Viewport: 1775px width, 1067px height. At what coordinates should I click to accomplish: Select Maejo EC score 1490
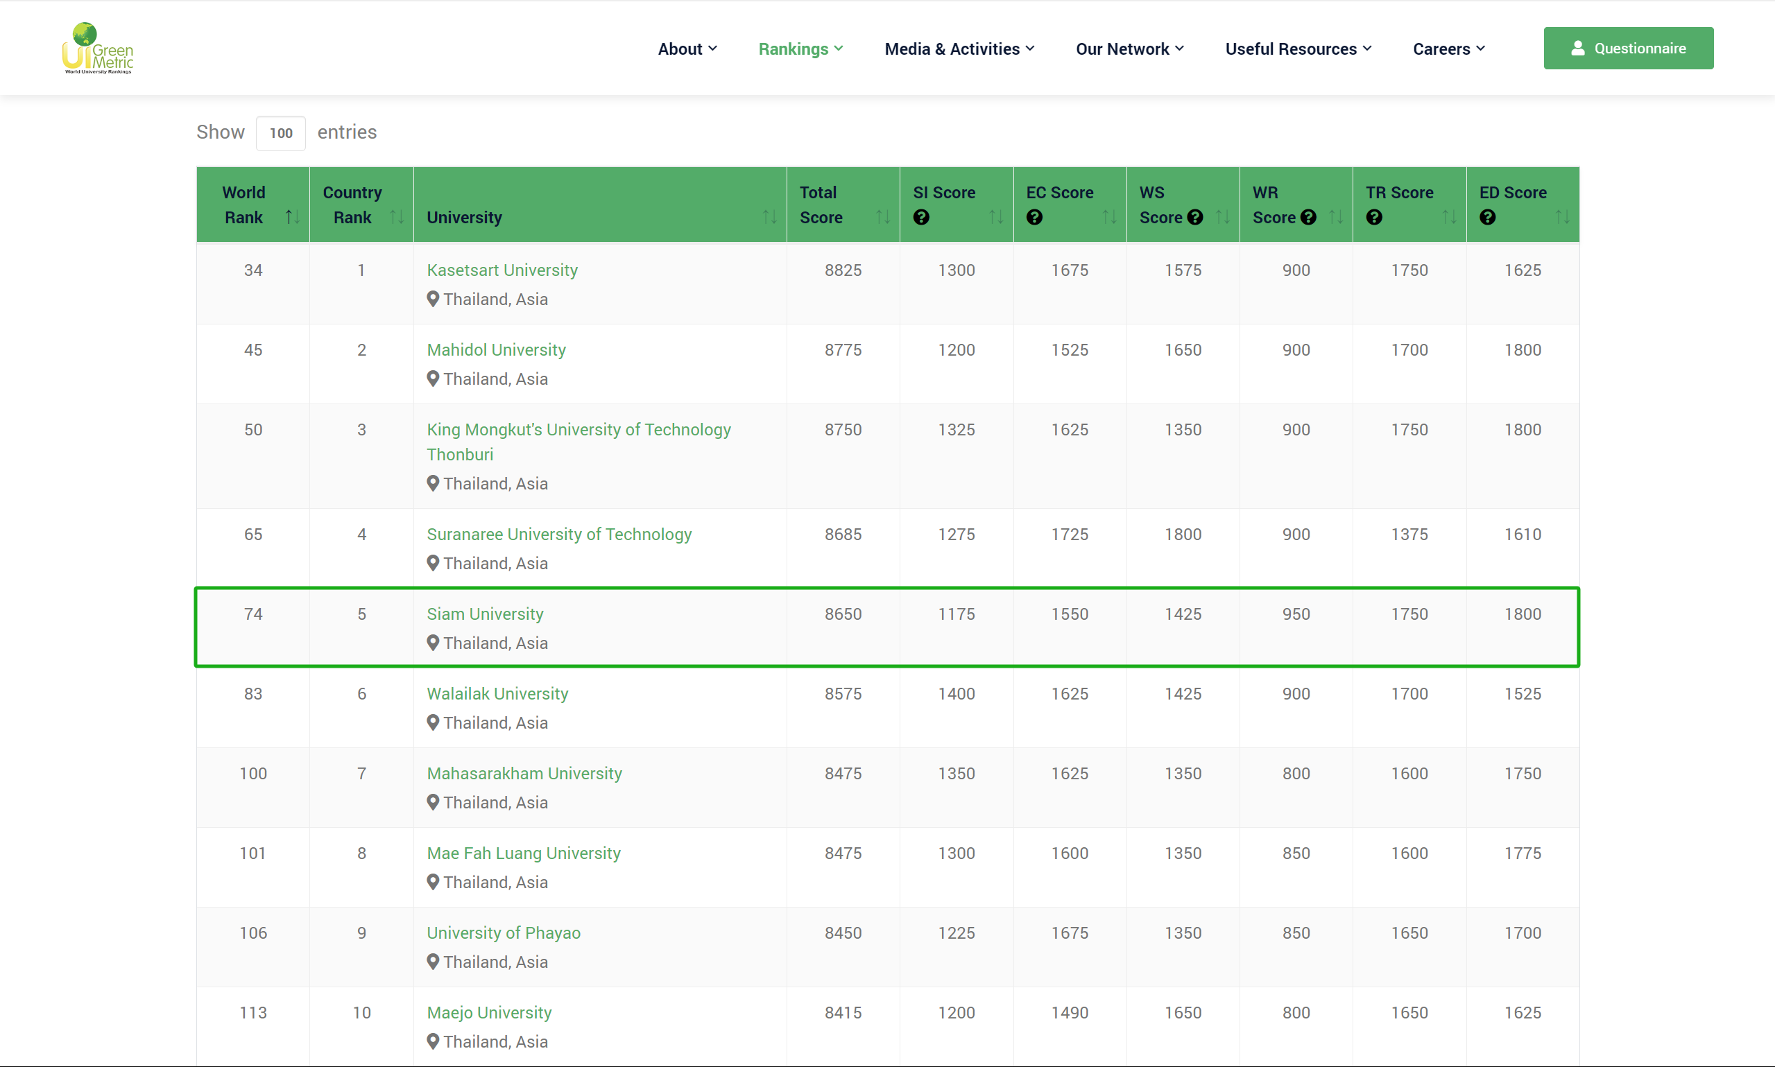pyautogui.click(x=1070, y=1013)
